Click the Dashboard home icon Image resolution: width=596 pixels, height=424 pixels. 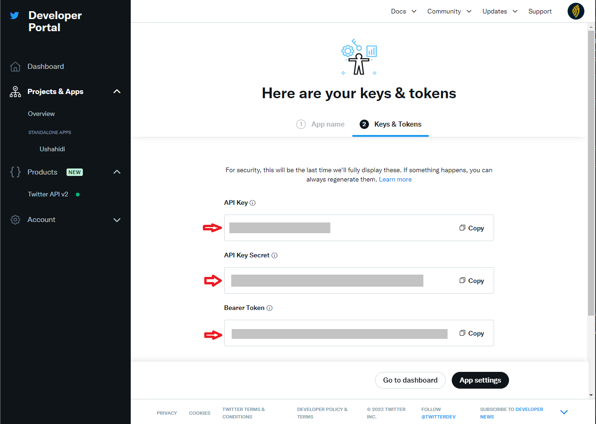(x=15, y=67)
